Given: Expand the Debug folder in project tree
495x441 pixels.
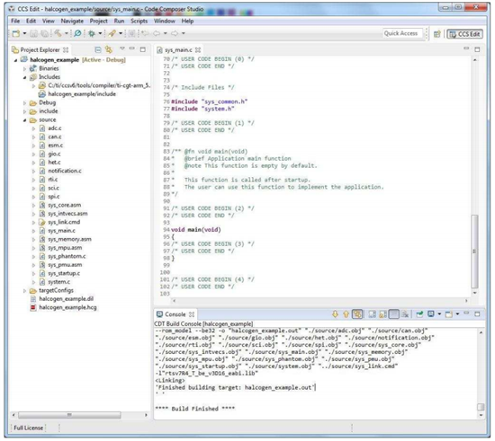Looking at the screenshot, I should 24,102.
